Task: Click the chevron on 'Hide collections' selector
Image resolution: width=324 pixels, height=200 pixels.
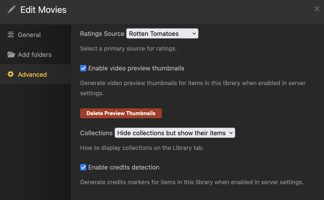Action: tap(231, 133)
